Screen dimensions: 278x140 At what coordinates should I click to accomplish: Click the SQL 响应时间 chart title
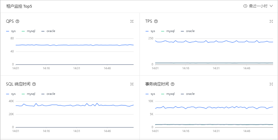tap(18, 84)
